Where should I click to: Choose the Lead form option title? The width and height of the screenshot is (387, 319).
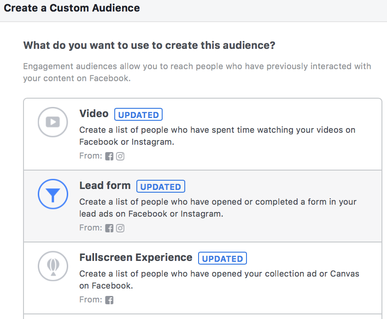point(105,185)
